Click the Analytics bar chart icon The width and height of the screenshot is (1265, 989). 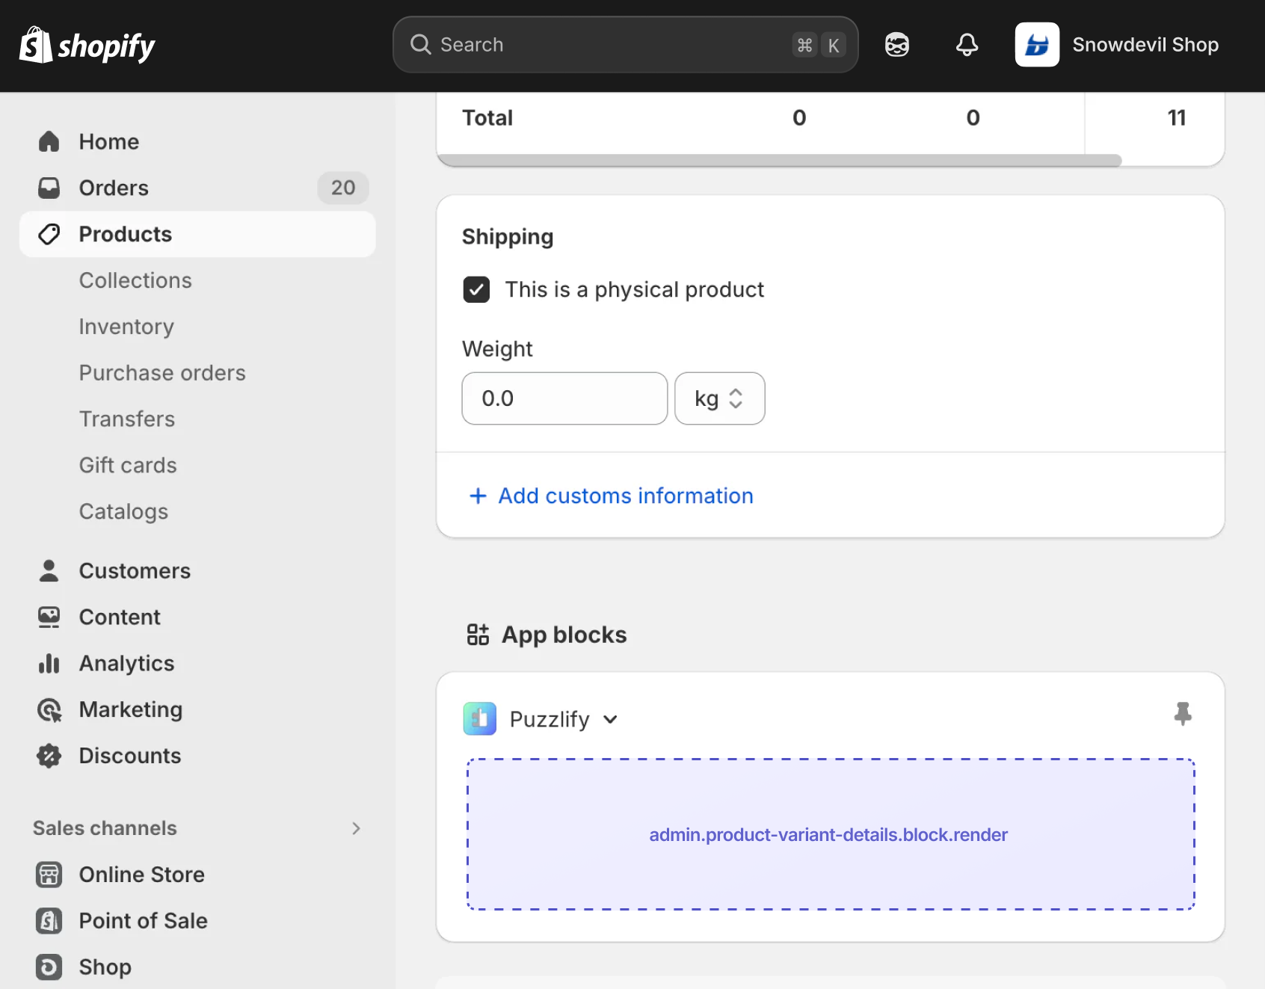pos(49,663)
